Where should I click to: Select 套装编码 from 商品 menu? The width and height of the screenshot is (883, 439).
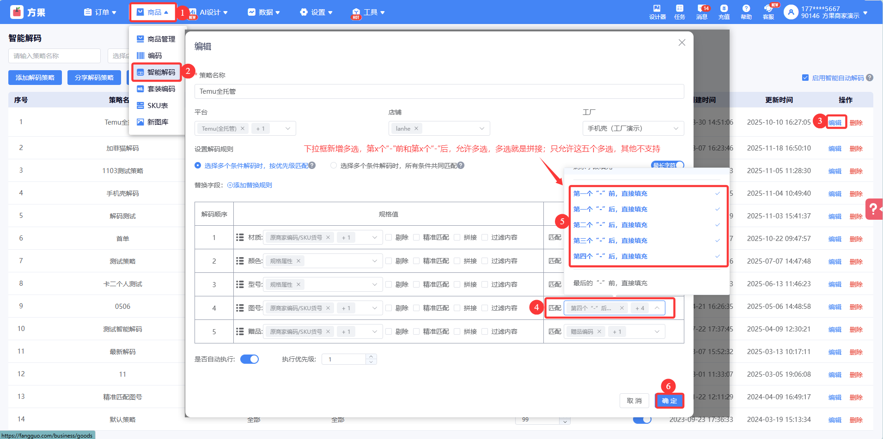tap(161, 89)
